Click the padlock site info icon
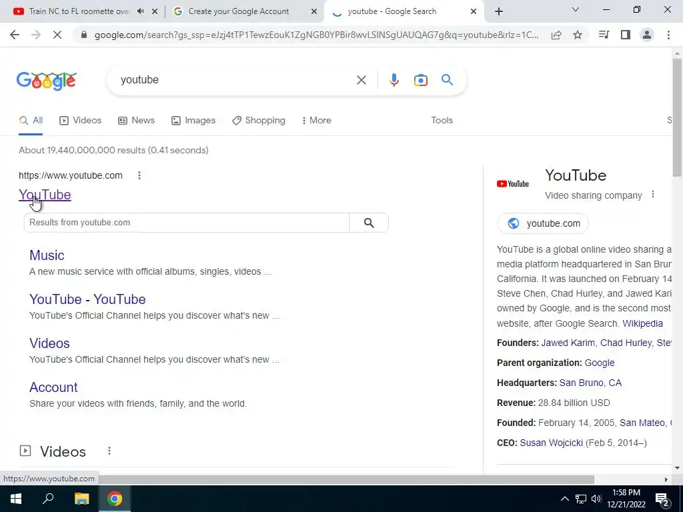This screenshot has height=512, width=683. tap(85, 35)
